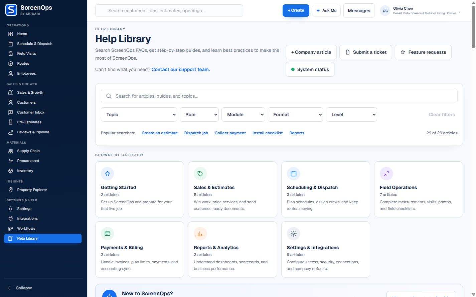
Task: Click the Schedule & Dispatch calendar icon
Action: (11, 44)
